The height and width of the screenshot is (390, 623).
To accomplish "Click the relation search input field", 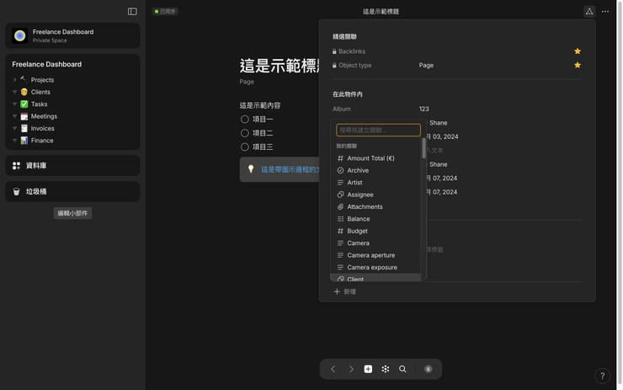I will coord(378,130).
